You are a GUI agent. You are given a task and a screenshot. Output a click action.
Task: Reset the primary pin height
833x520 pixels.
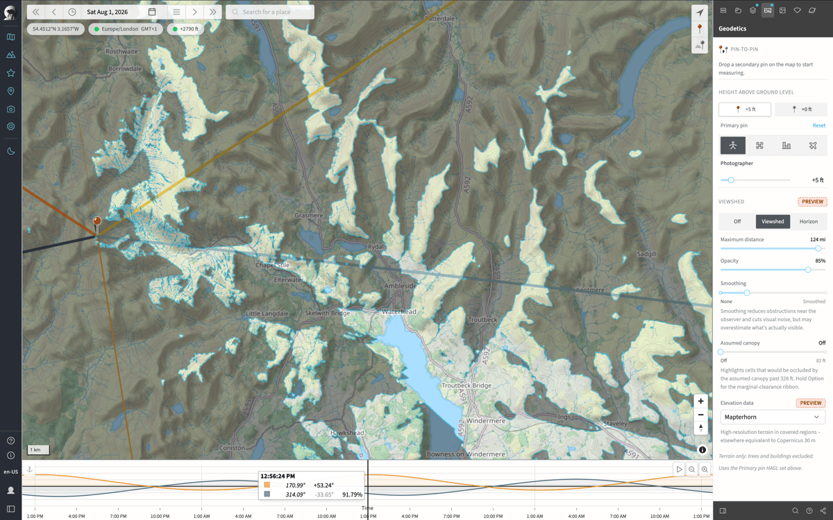(819, 125)
